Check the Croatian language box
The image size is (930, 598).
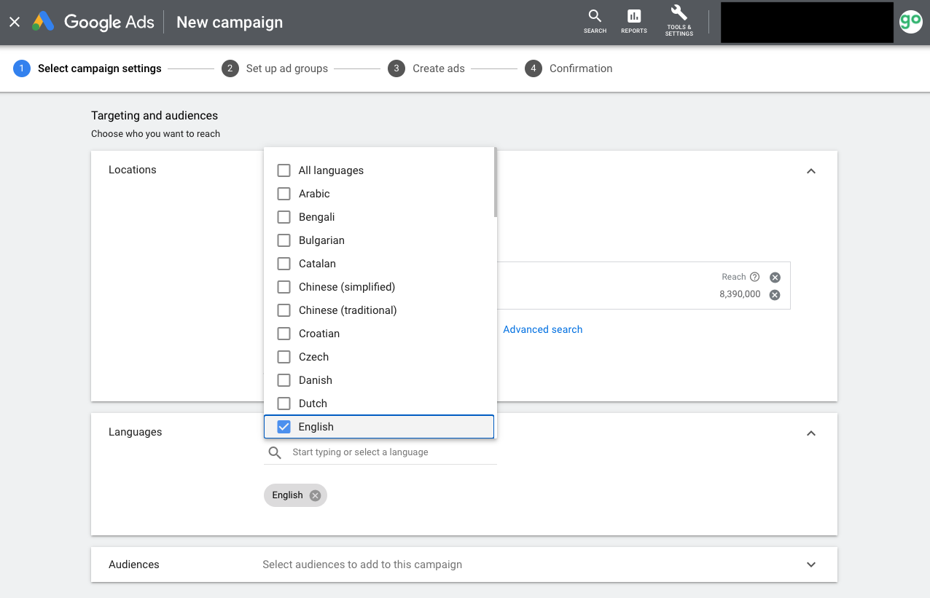click(x=284, y=334)
